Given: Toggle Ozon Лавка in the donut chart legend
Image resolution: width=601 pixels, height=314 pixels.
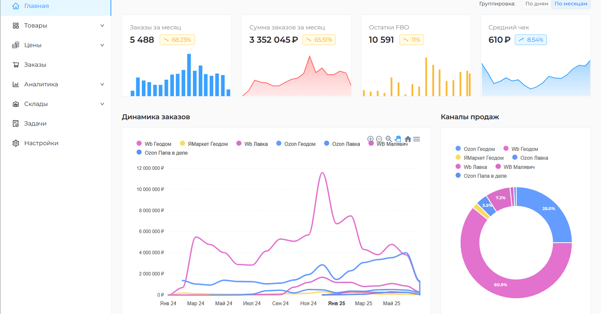Looking at the screenshot, I should click(x=534, y=158).
